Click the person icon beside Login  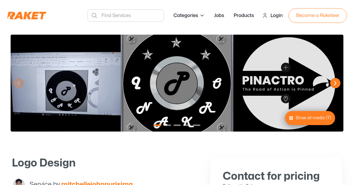click(x=265, y=16)
